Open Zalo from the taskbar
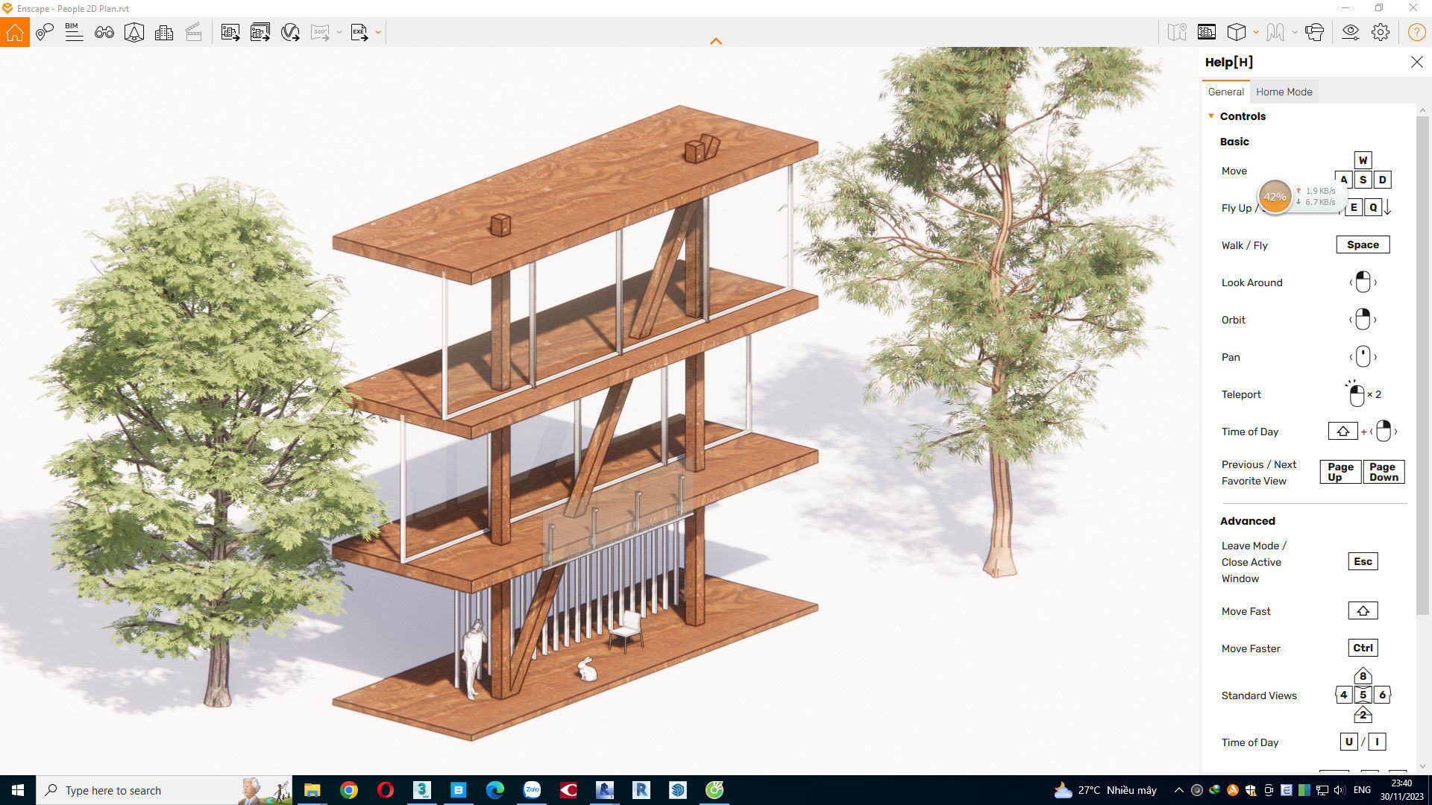 point(532,790)
